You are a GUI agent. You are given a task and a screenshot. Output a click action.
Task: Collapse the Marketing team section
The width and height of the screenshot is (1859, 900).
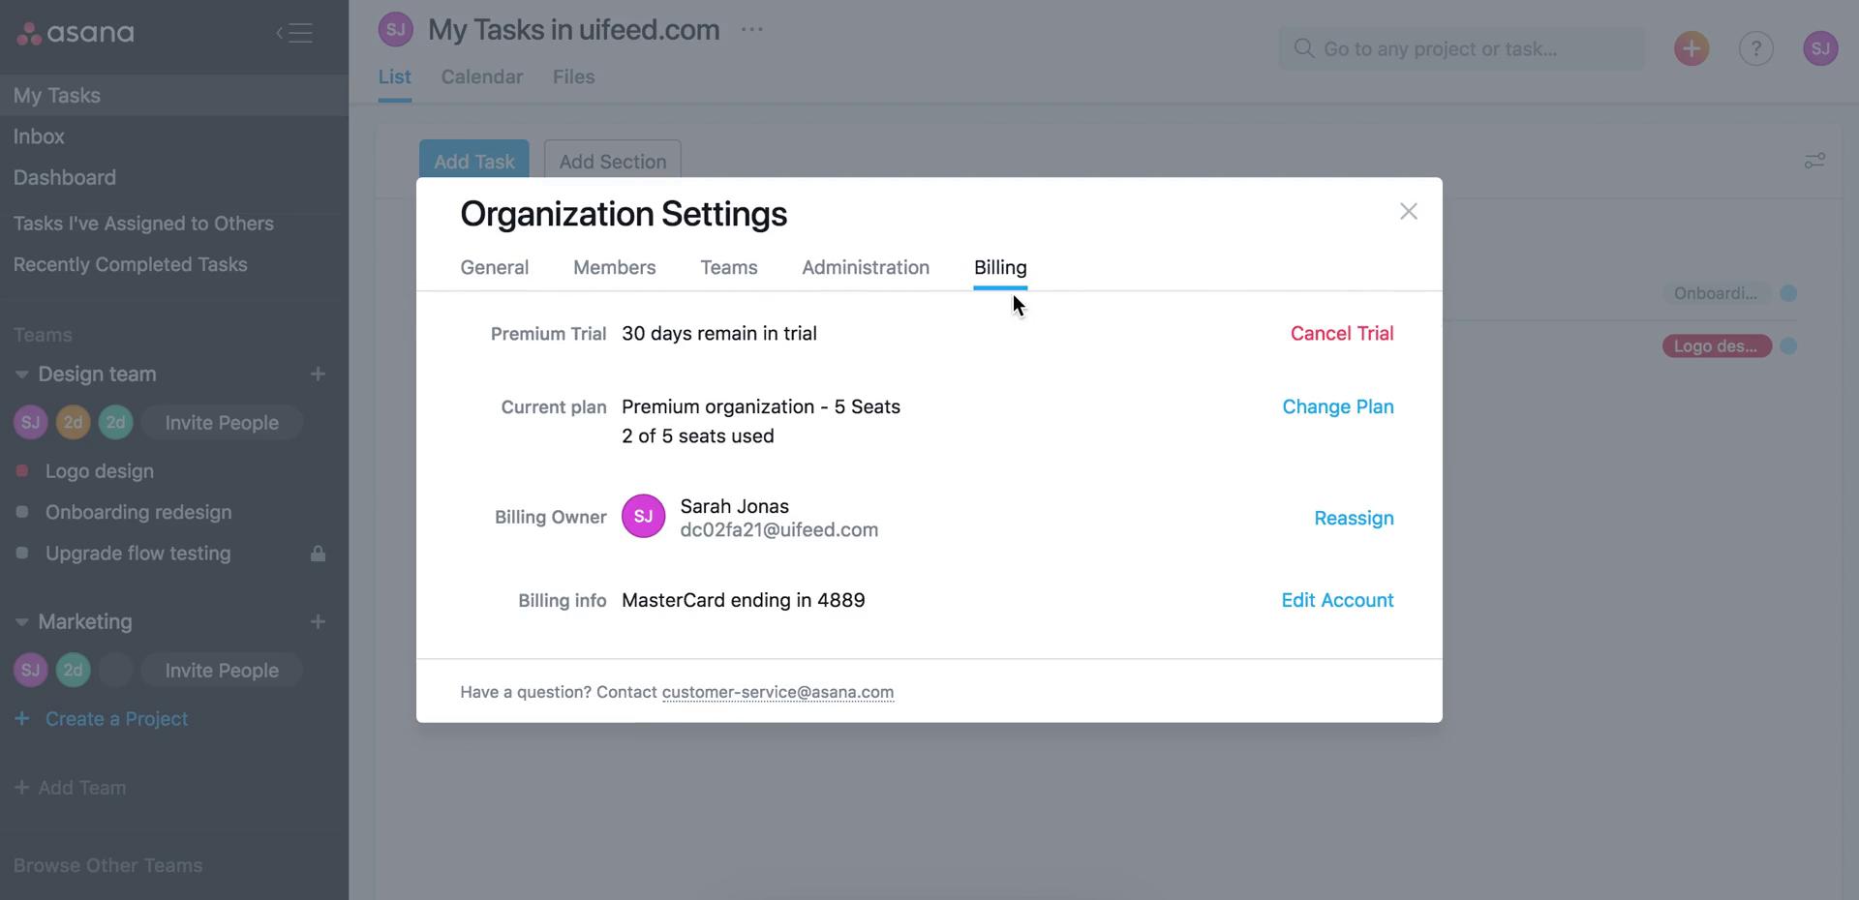(x=21, y=622)
